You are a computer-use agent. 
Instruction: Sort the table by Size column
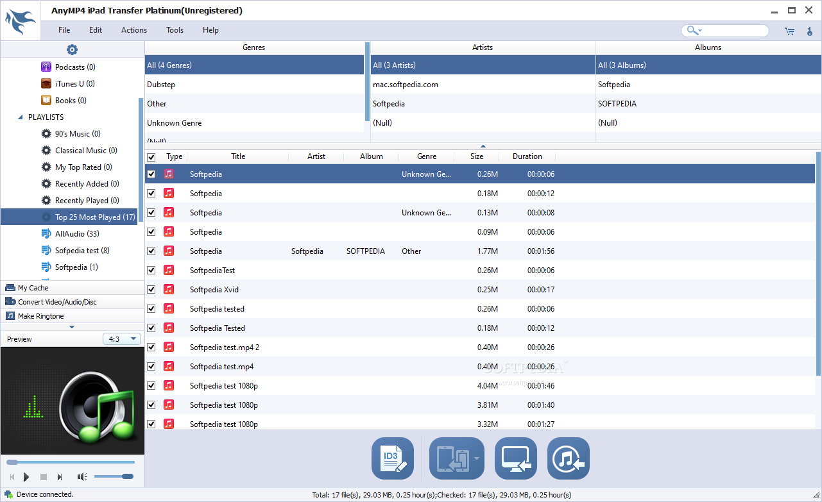[x=477, y=156]
